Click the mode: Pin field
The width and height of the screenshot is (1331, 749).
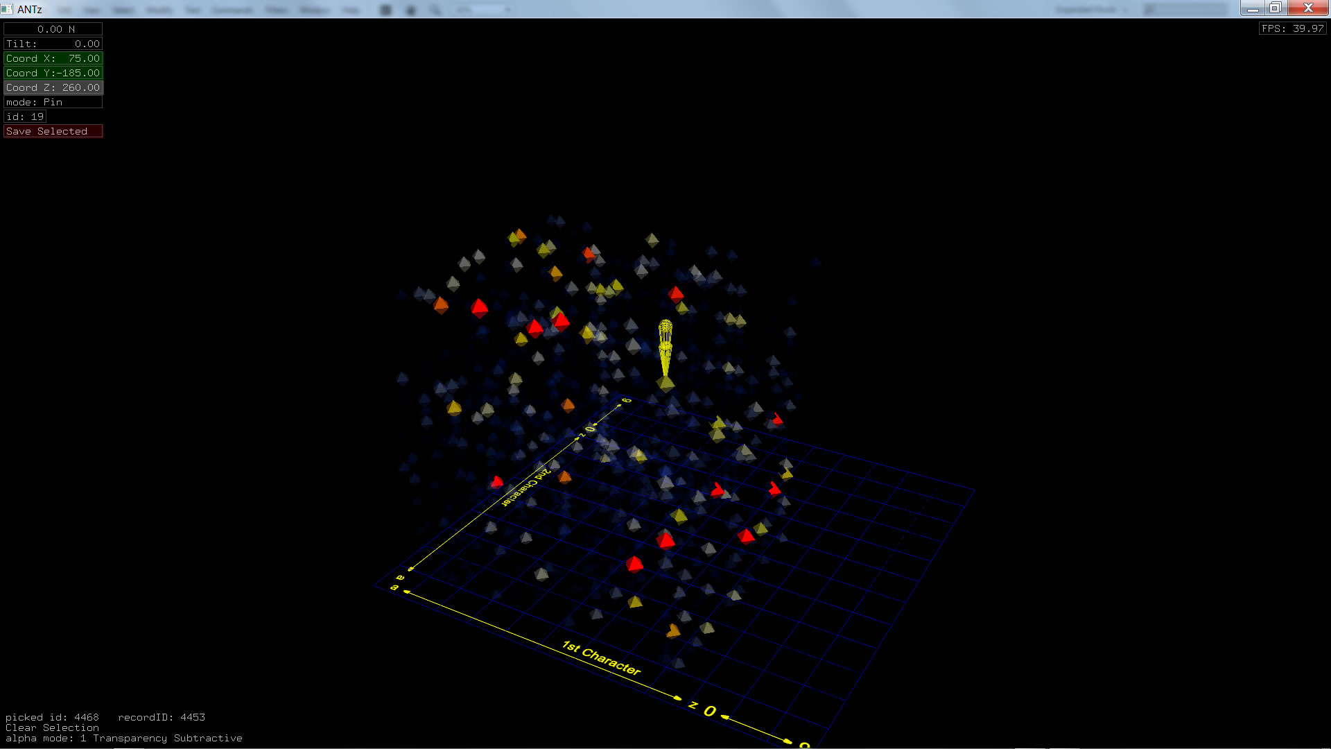click(x=53, y=102)
